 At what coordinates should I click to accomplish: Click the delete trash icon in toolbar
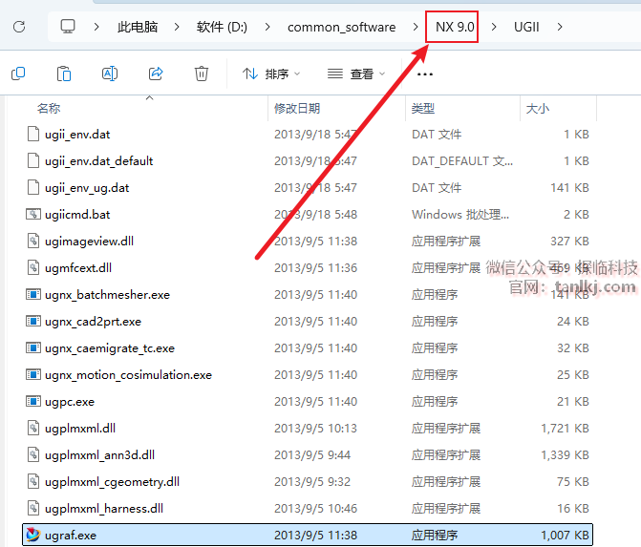coord(202,74)
